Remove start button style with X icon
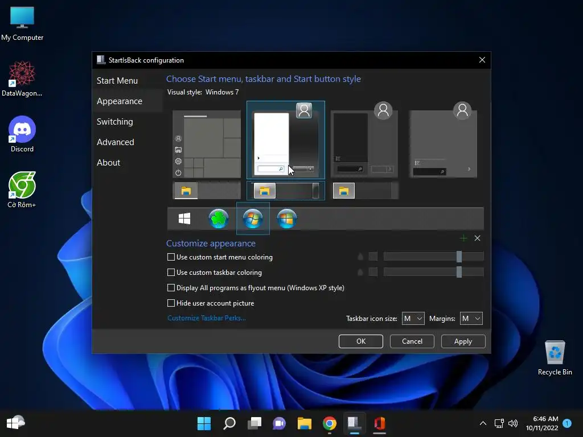This screenshot has width=583, height=437. click(478, 238)
